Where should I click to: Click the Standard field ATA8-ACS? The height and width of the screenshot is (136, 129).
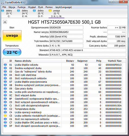tap(88, 50)
